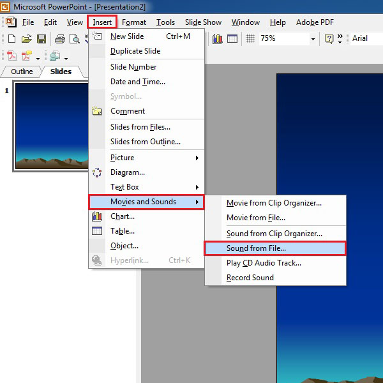Choose Object menu item
The height and width of the screenshot is (383, 383).
click(146, 246)
